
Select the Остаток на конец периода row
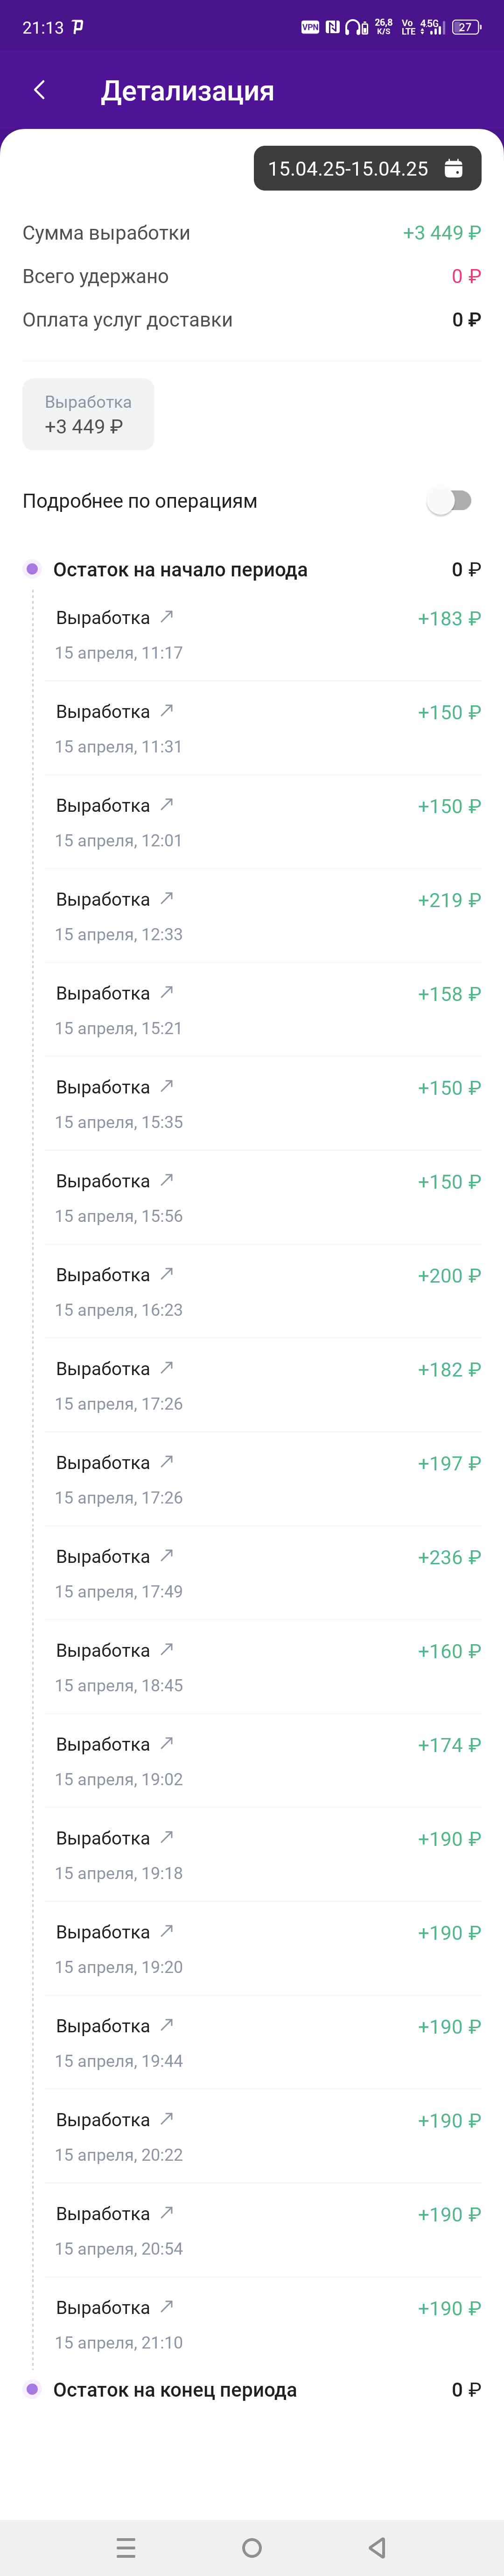tap(252, 2389)
